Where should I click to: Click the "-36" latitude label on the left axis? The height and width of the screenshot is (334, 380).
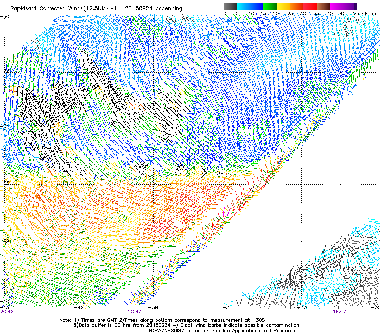[5, 183]
